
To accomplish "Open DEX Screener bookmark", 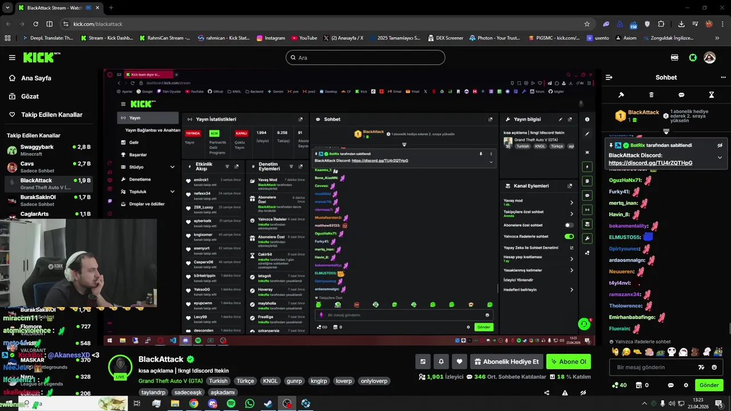I will tap(445, 38).
